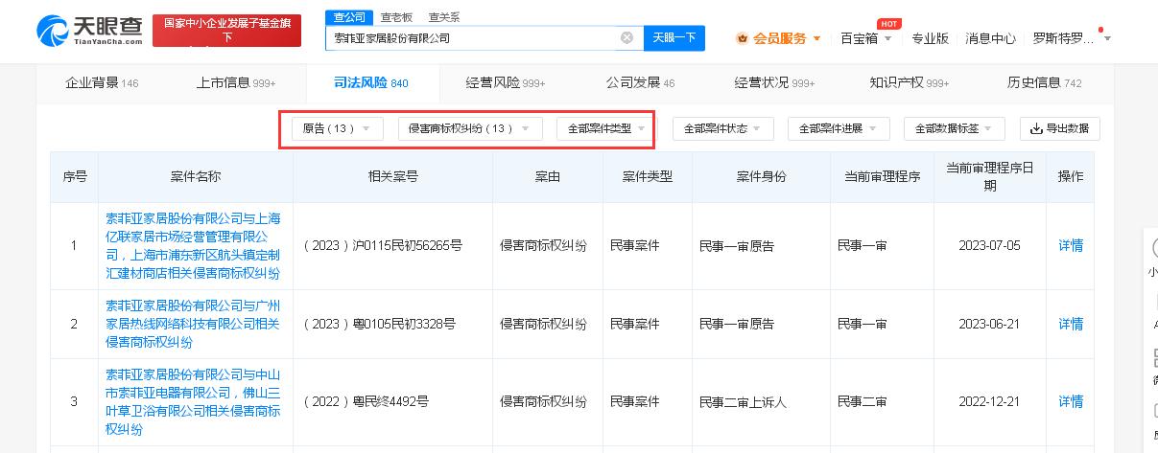Click the 天眼一下 search button

[x=674, y=38]
